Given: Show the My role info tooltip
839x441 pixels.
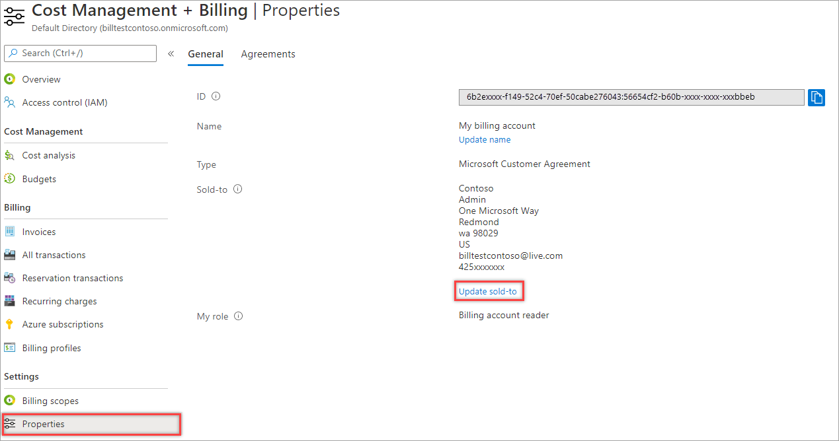Looking at the screenshot, I should click(238, 316).
